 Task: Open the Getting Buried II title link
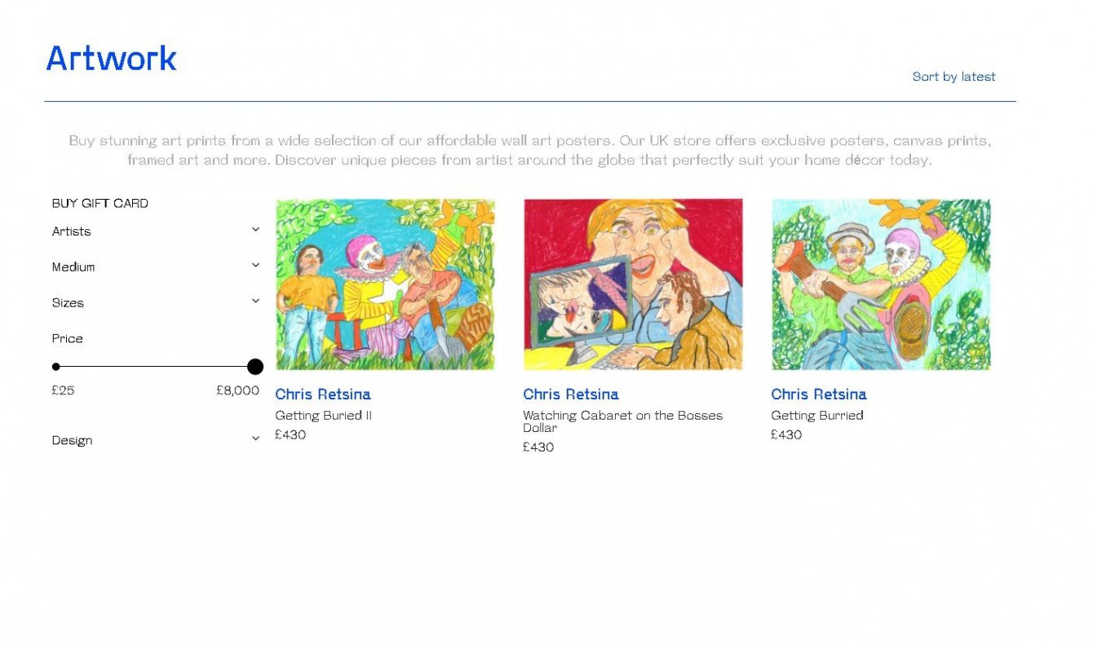point(324,416)
